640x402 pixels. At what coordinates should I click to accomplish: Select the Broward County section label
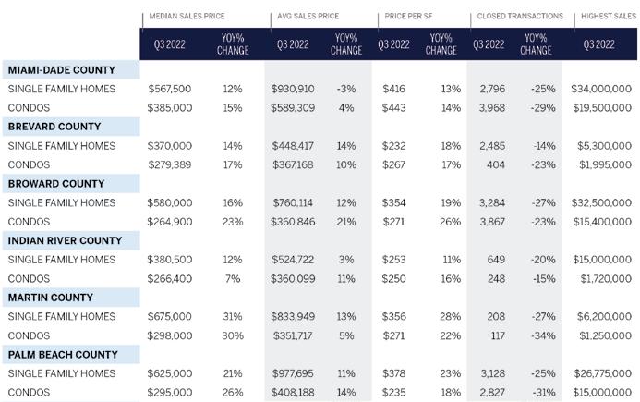[56, 184]
